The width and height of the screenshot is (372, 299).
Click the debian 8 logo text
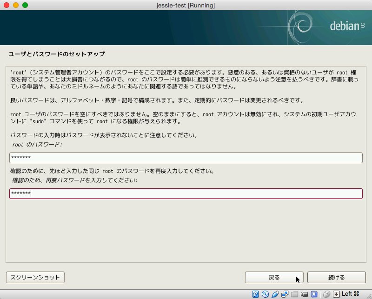click(347, 26)
